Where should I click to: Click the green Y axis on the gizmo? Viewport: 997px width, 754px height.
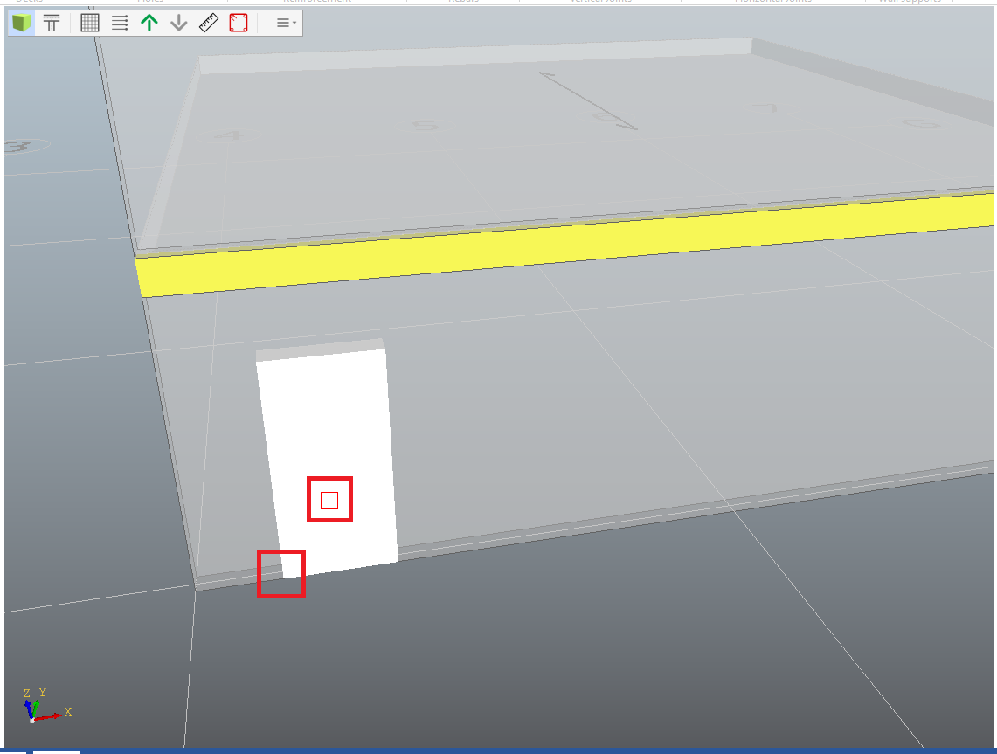(37, 704)
